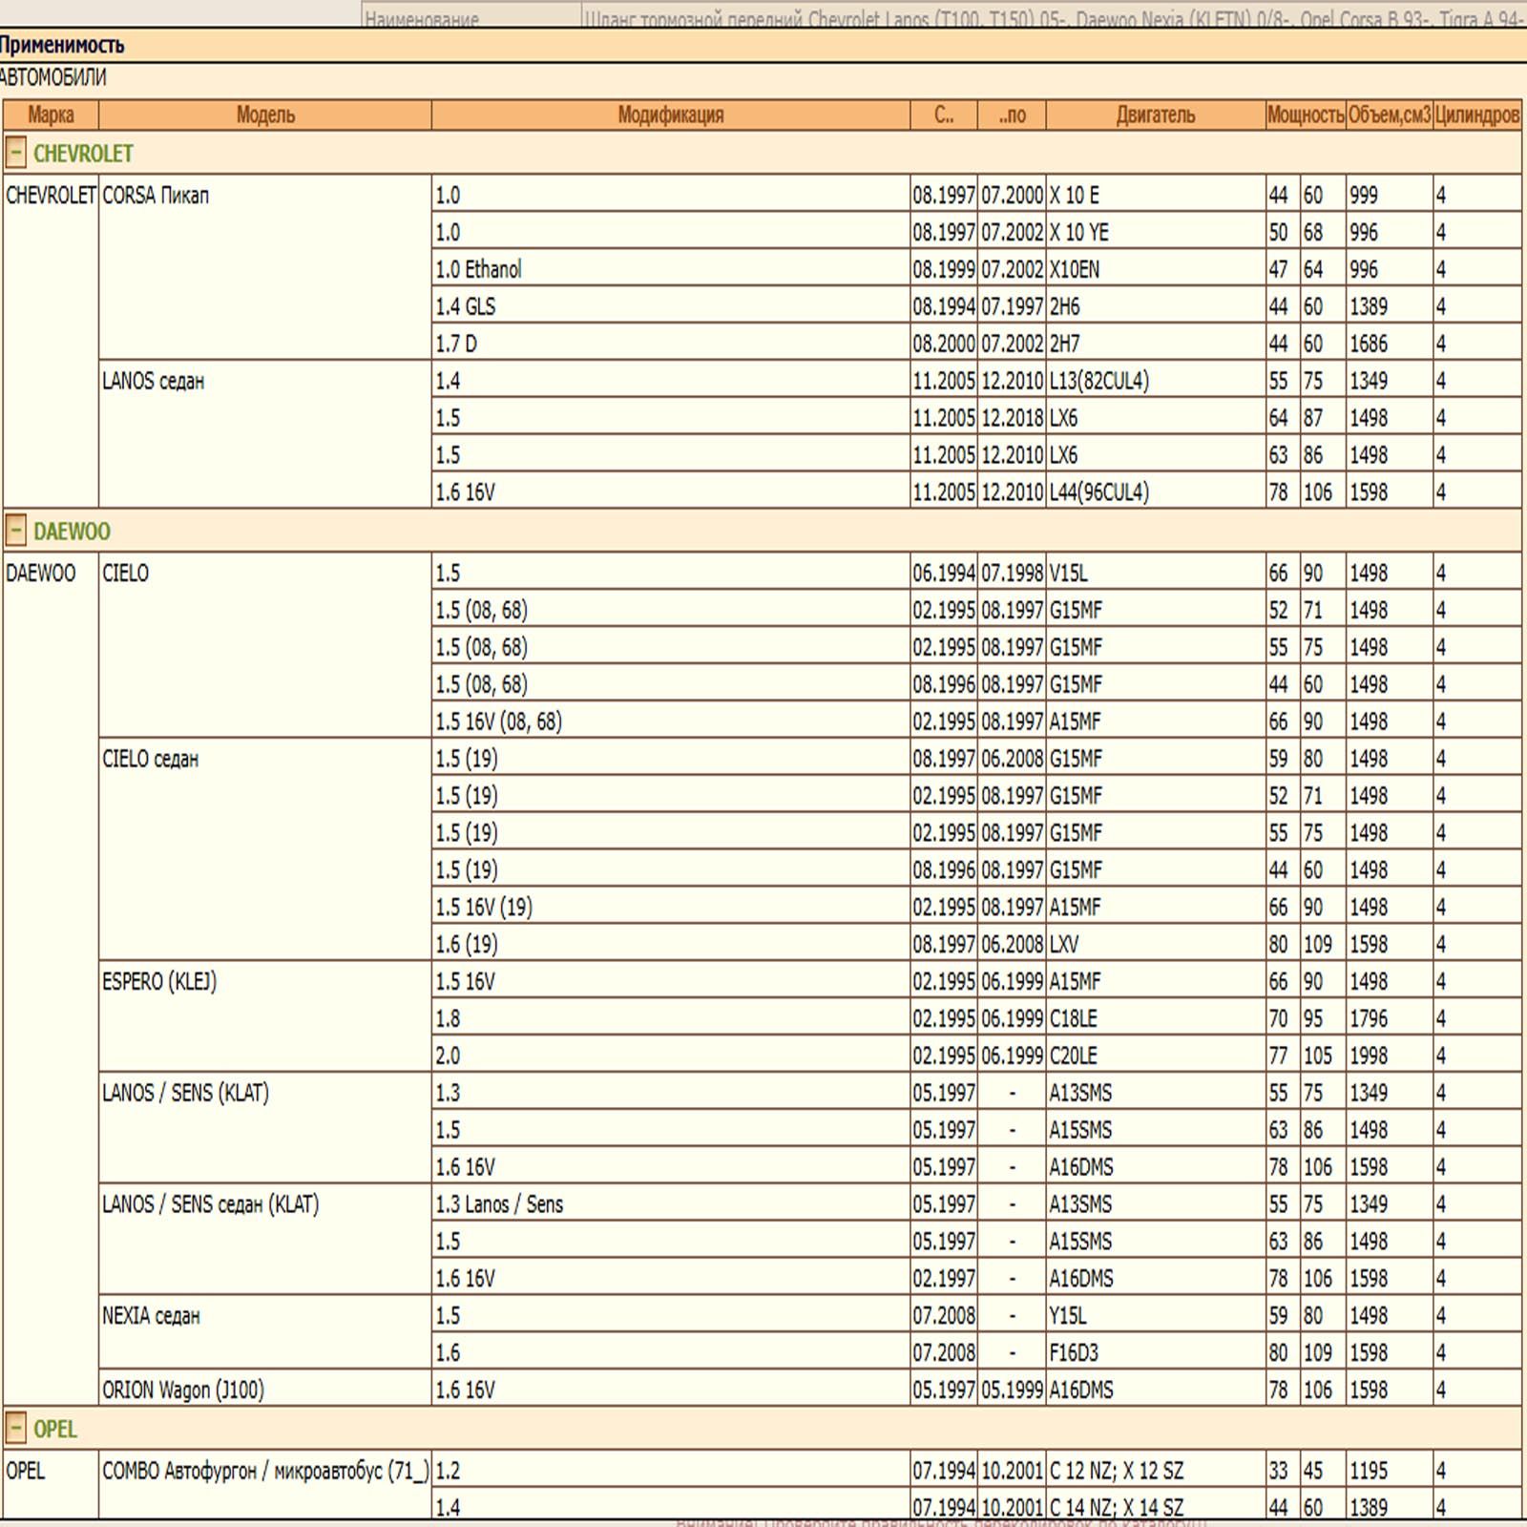This screenshot has width=1527, height=1527.
Task: Click the Цилиндров column header
Action: point(1477,115)
